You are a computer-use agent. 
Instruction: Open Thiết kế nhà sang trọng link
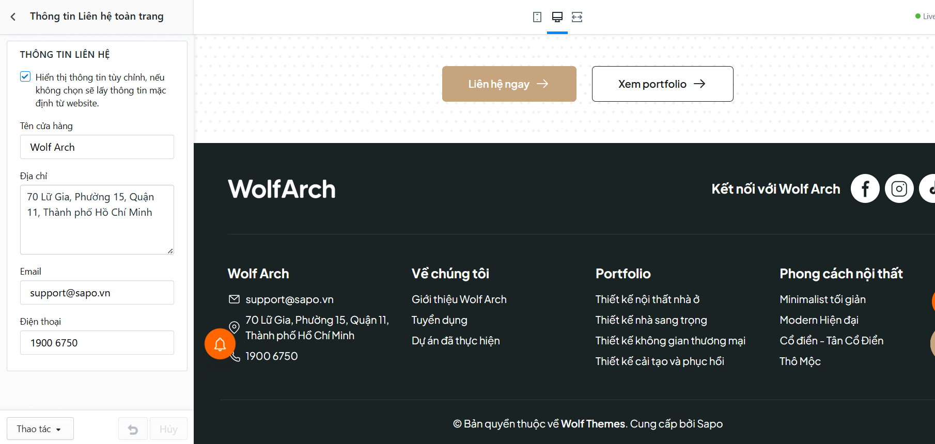[x=651, y=320]
